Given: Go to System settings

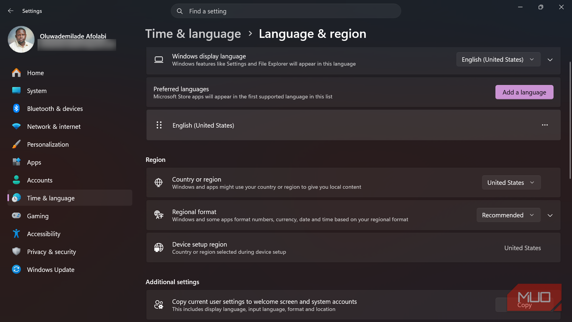Looking at the screenshot, I should pyautogui.click(x=70, y=91).
